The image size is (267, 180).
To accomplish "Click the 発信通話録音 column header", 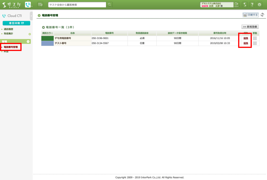I will [x=142, y=33].
